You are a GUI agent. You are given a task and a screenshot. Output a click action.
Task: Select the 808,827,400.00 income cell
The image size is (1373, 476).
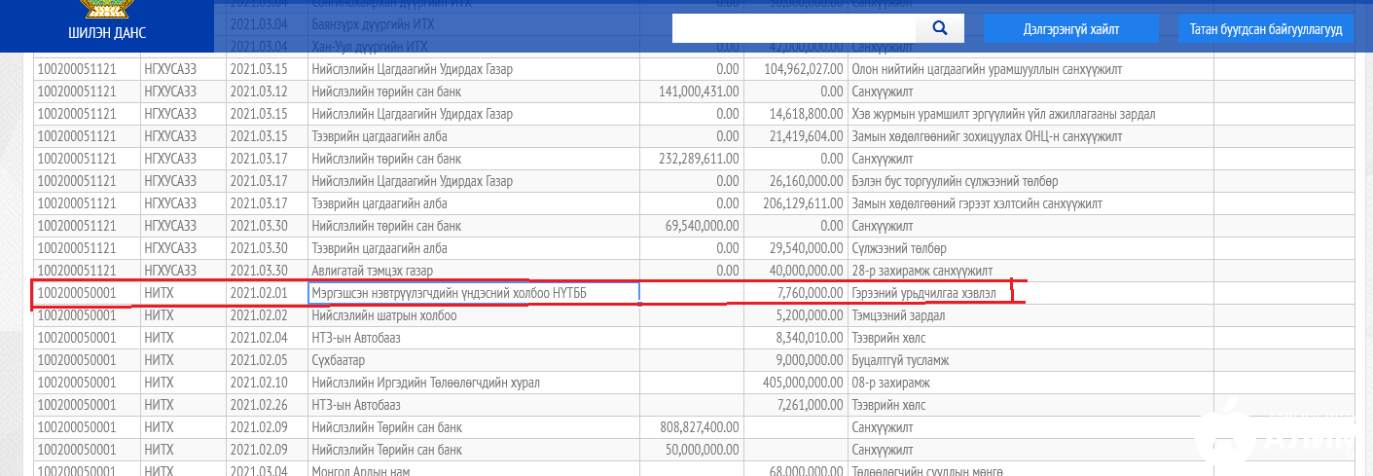coord(692,427)
